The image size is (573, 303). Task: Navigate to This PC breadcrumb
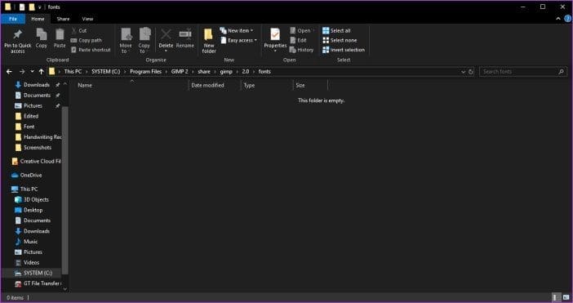[x=73, y=72]
